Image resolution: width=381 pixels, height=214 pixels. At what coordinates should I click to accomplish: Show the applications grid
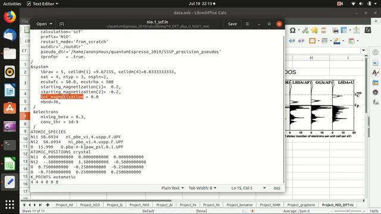(x=10, y=204)
